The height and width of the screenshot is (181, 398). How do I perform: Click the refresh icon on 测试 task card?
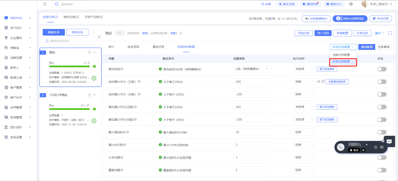tap(89, 52)
